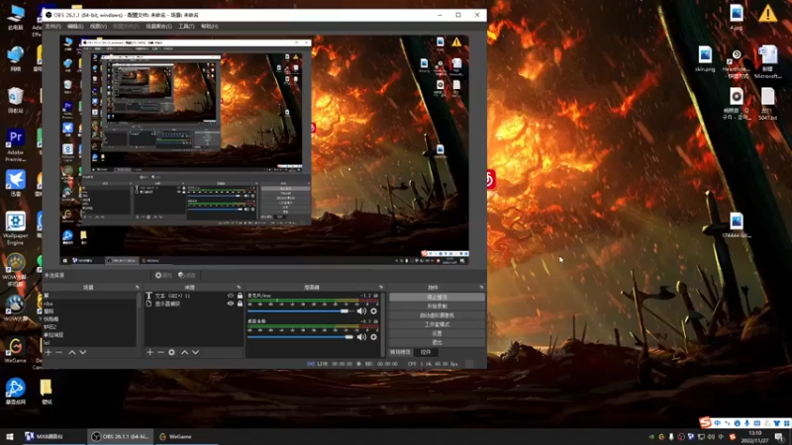The image size is (792, 445).
Task: Remove the selected source with minus icon
Action: (x=160, y=352)
